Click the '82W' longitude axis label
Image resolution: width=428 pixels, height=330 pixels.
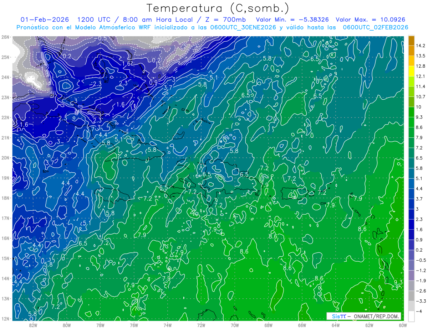(x=33, y=325)
